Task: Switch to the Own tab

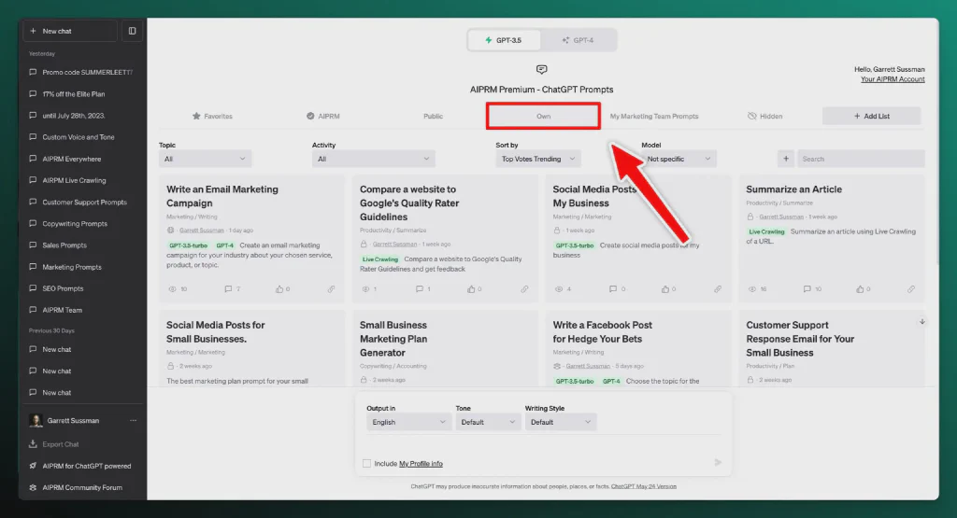Action: pyautogui.click(x=543, y=116)
